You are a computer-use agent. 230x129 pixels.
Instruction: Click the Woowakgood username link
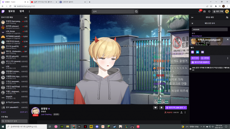coord(196,36)
